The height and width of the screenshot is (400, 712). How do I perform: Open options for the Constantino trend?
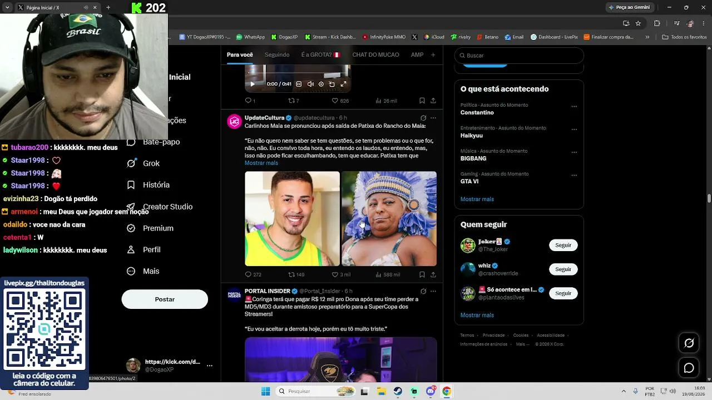point(574,107)
